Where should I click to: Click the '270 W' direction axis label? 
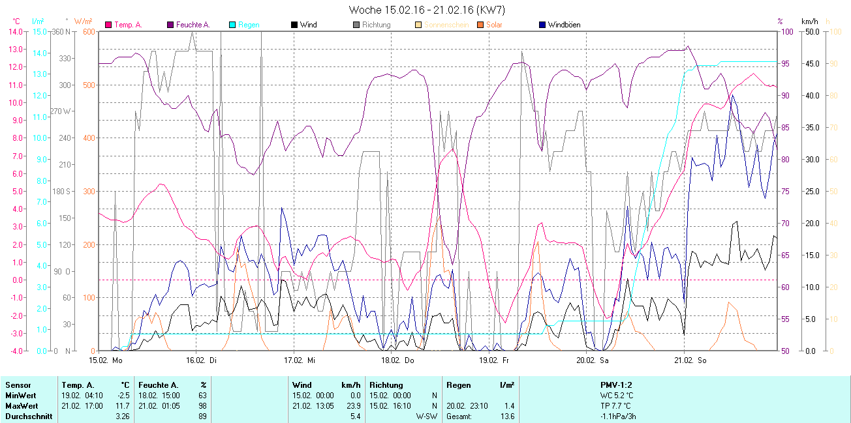tap(61, 111)
